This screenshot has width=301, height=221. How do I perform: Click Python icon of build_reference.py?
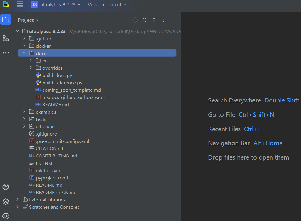click(38, 82)
